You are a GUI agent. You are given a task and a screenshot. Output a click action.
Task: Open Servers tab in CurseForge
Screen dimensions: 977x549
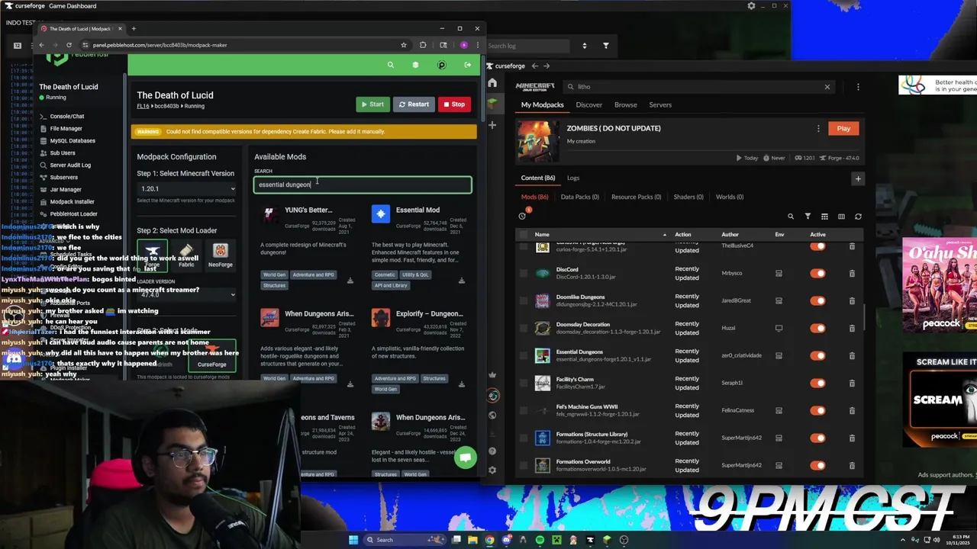click(660, 105)
